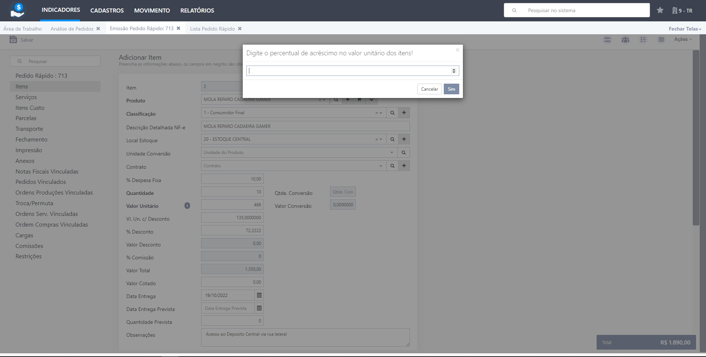
Task: Expand the Contrato dropdown
Action: click(381, 166)
